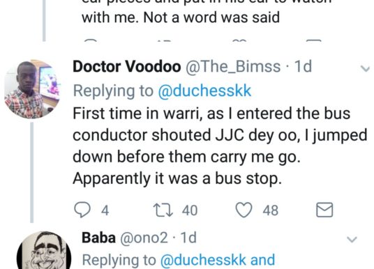This screenshot has width=374, height=269.
Task: Open the @duchesskk link in Doctor Voodoo's reply
Action: [204, 91]
